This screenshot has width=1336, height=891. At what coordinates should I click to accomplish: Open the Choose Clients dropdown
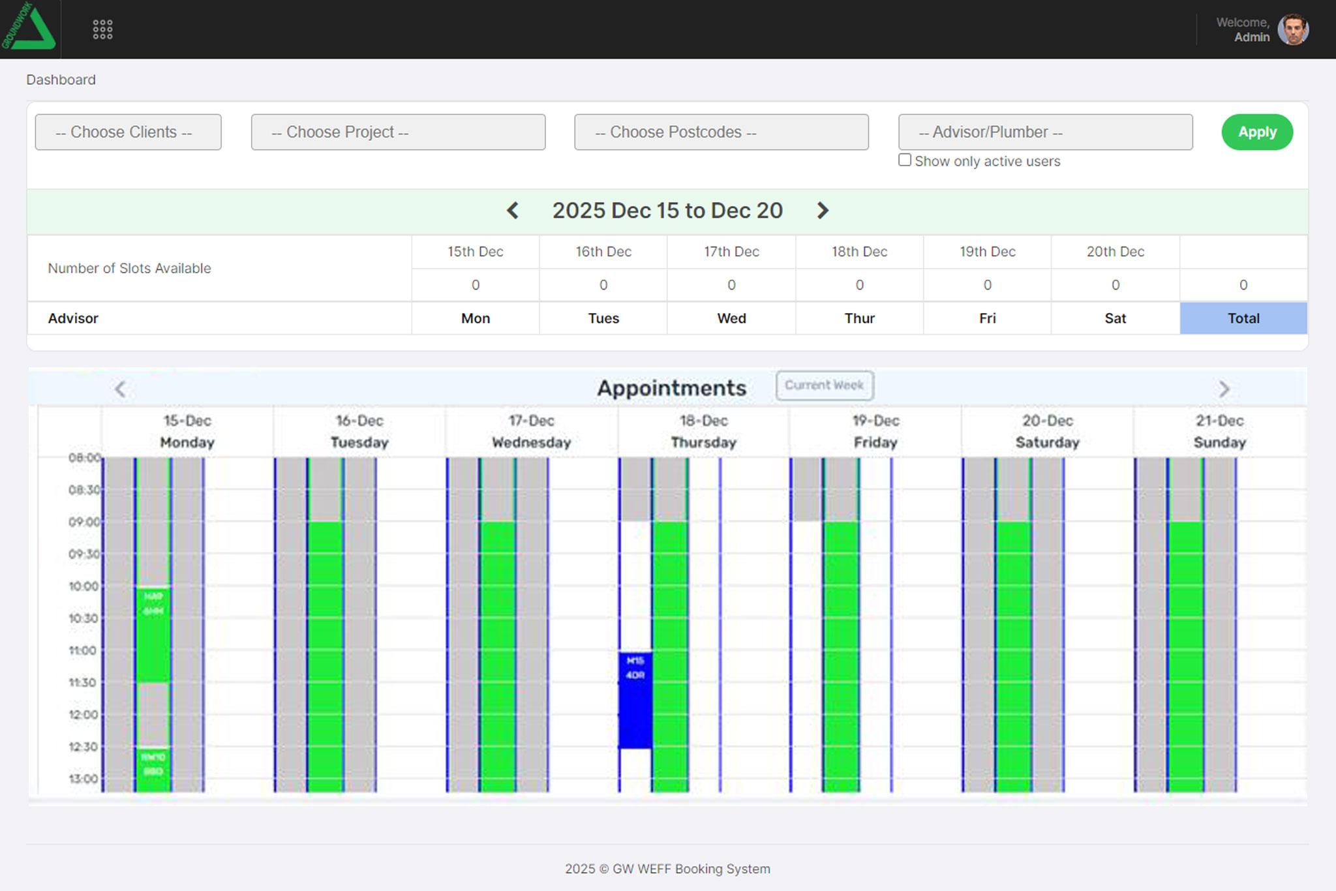(128, 132)
